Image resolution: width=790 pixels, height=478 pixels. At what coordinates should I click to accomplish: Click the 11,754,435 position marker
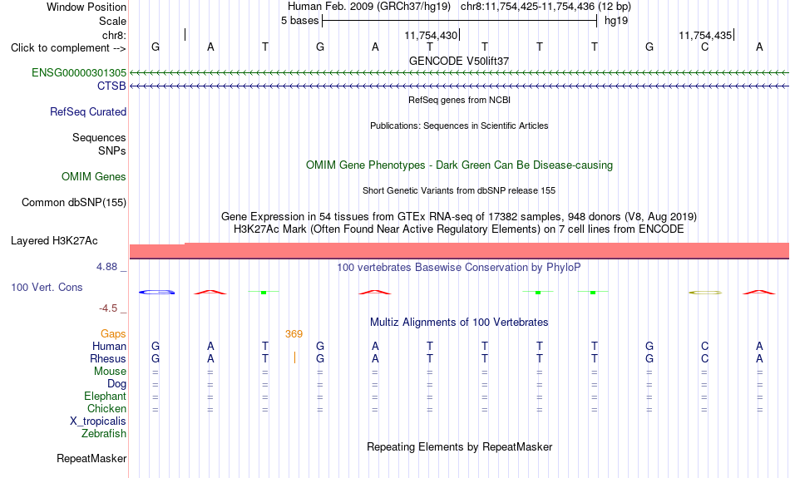click(706, 35)
